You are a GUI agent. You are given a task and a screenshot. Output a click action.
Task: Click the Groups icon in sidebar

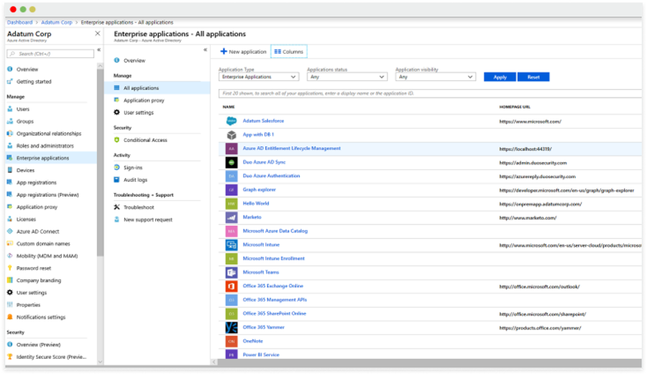[10, 121]
